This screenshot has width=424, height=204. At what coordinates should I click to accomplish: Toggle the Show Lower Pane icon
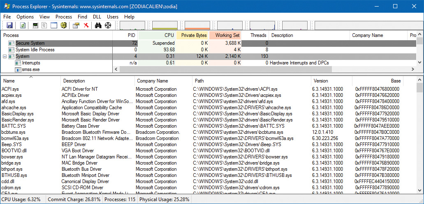click(53, 25)
